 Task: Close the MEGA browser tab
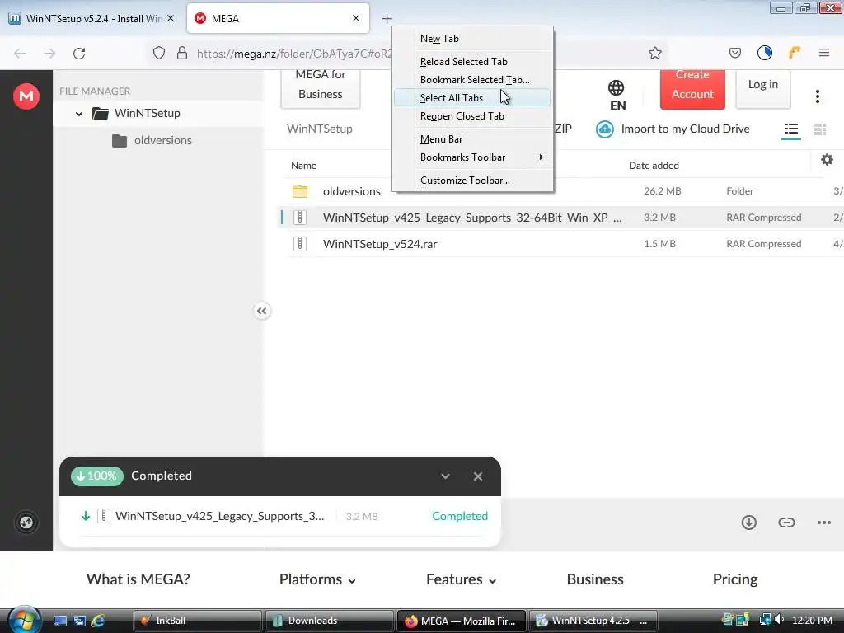point(356,18)
